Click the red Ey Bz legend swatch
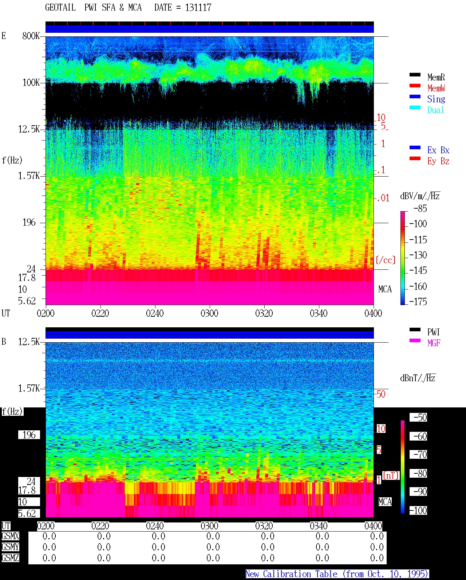This screenshot has width=466, height=580. pyautogui.click(x=415, y=159)
